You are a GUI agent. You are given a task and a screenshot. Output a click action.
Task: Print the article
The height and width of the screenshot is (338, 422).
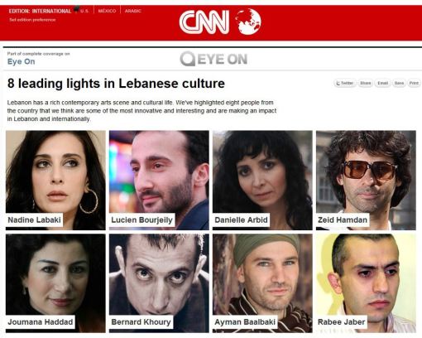(x=414, y=83)
